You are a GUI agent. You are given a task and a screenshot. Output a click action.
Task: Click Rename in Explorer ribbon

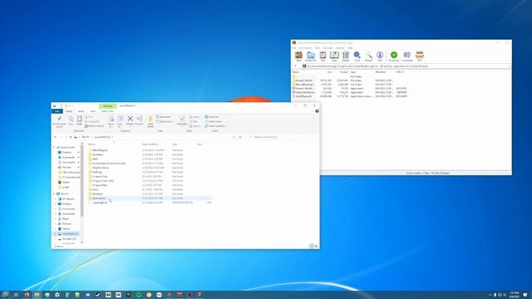click(140, 120)
